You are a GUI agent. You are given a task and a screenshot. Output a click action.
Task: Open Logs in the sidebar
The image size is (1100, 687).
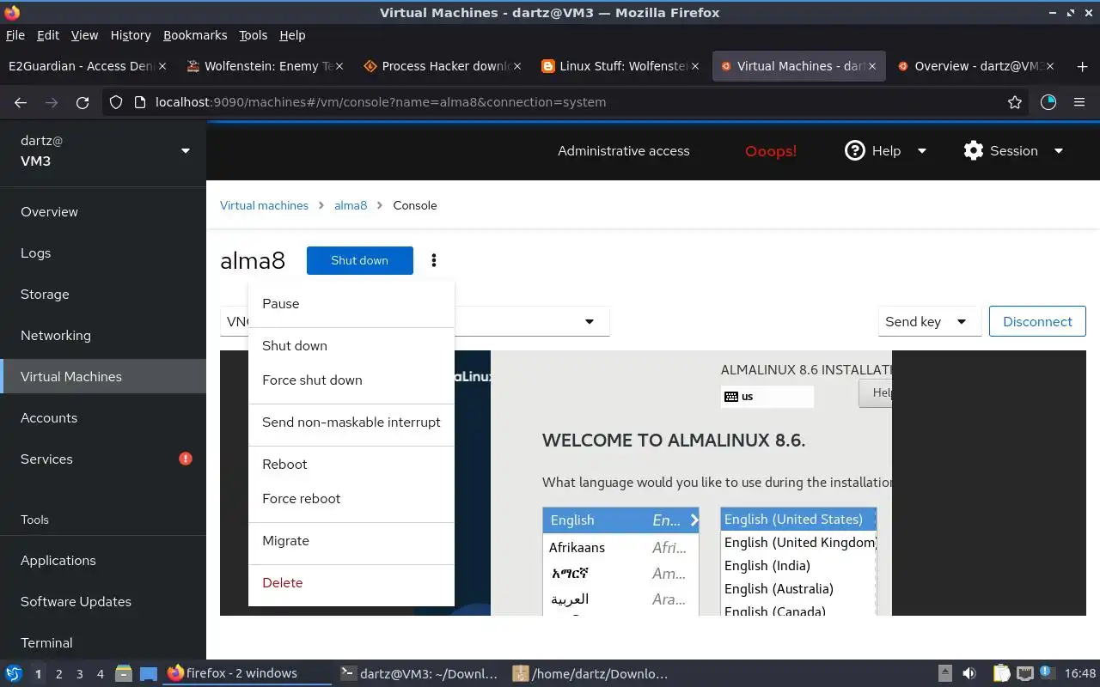(x=103, y=253)
